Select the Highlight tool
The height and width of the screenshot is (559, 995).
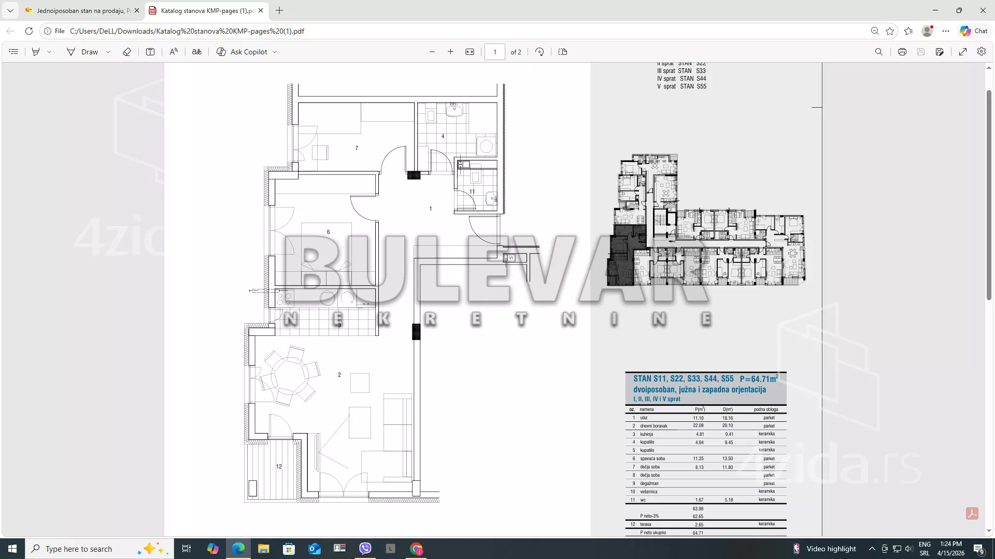36,52
